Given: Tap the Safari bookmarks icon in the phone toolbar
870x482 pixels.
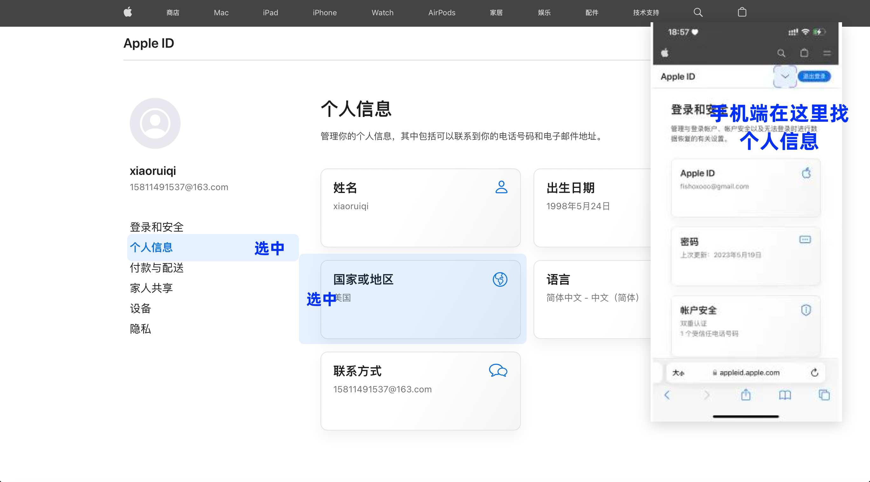Looking at the screenshot, I should point(785,395).
